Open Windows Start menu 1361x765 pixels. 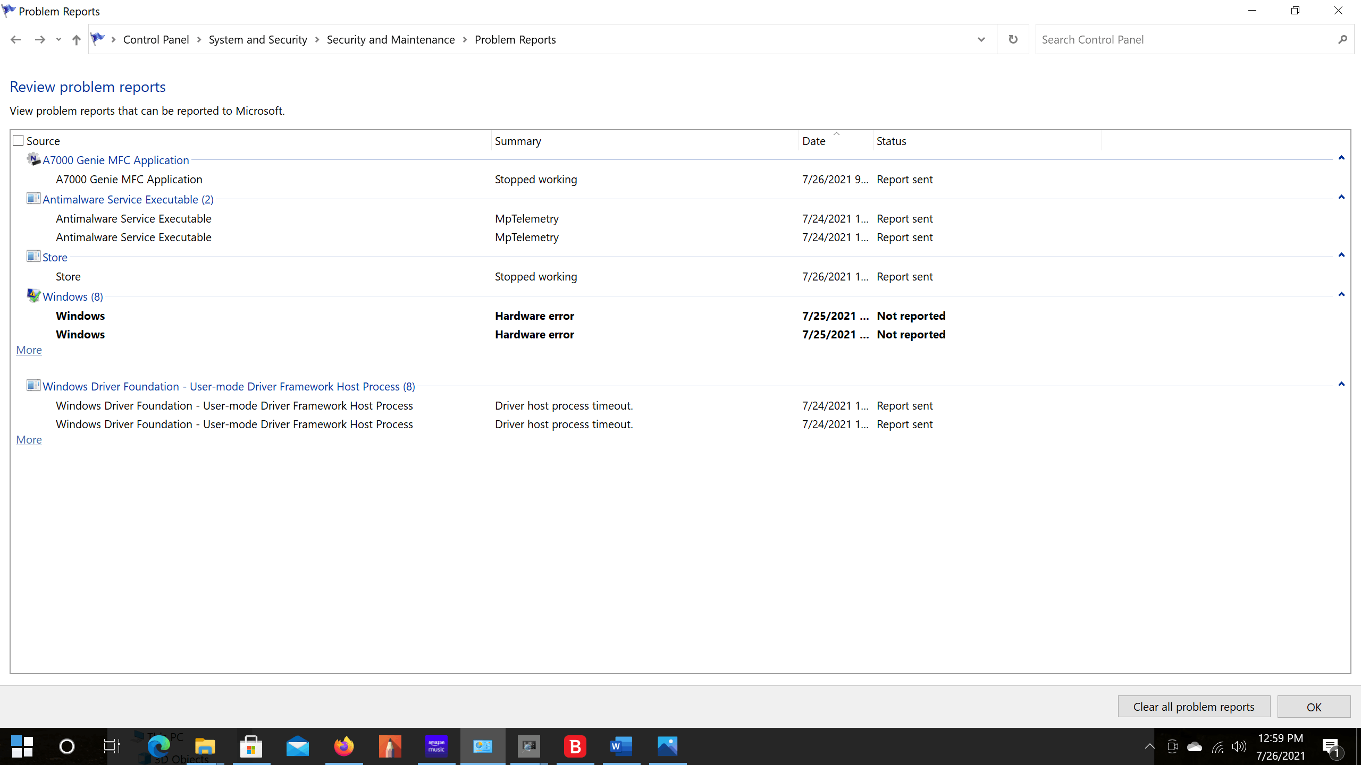point(22,746)
